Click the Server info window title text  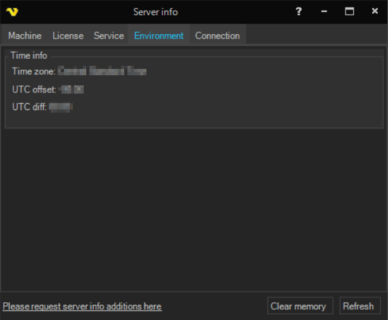tap(155, 12)
